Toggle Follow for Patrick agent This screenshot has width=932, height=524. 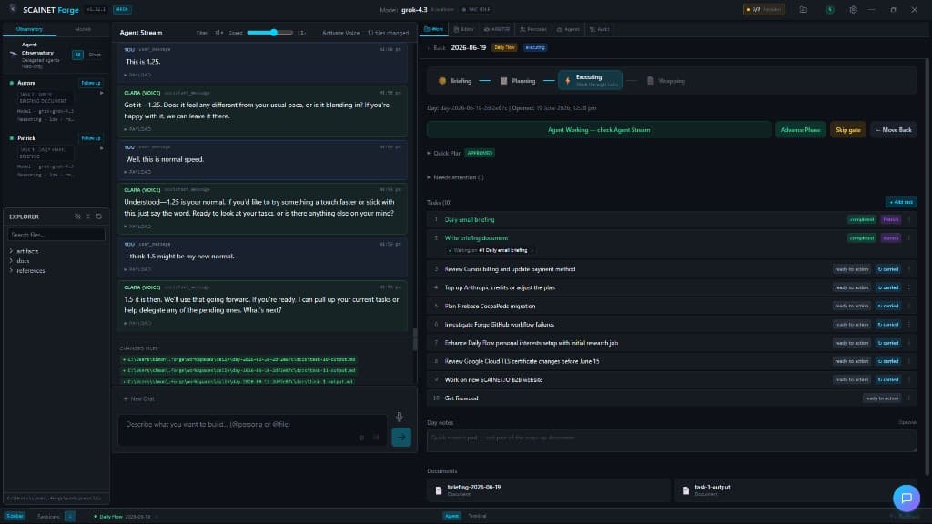point(91,138)
